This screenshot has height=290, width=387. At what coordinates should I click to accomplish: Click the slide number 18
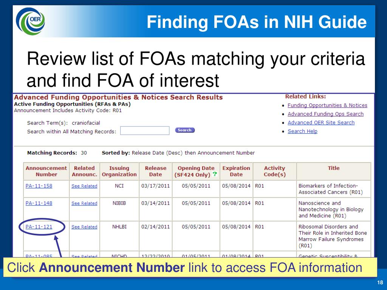pos(380,282)
